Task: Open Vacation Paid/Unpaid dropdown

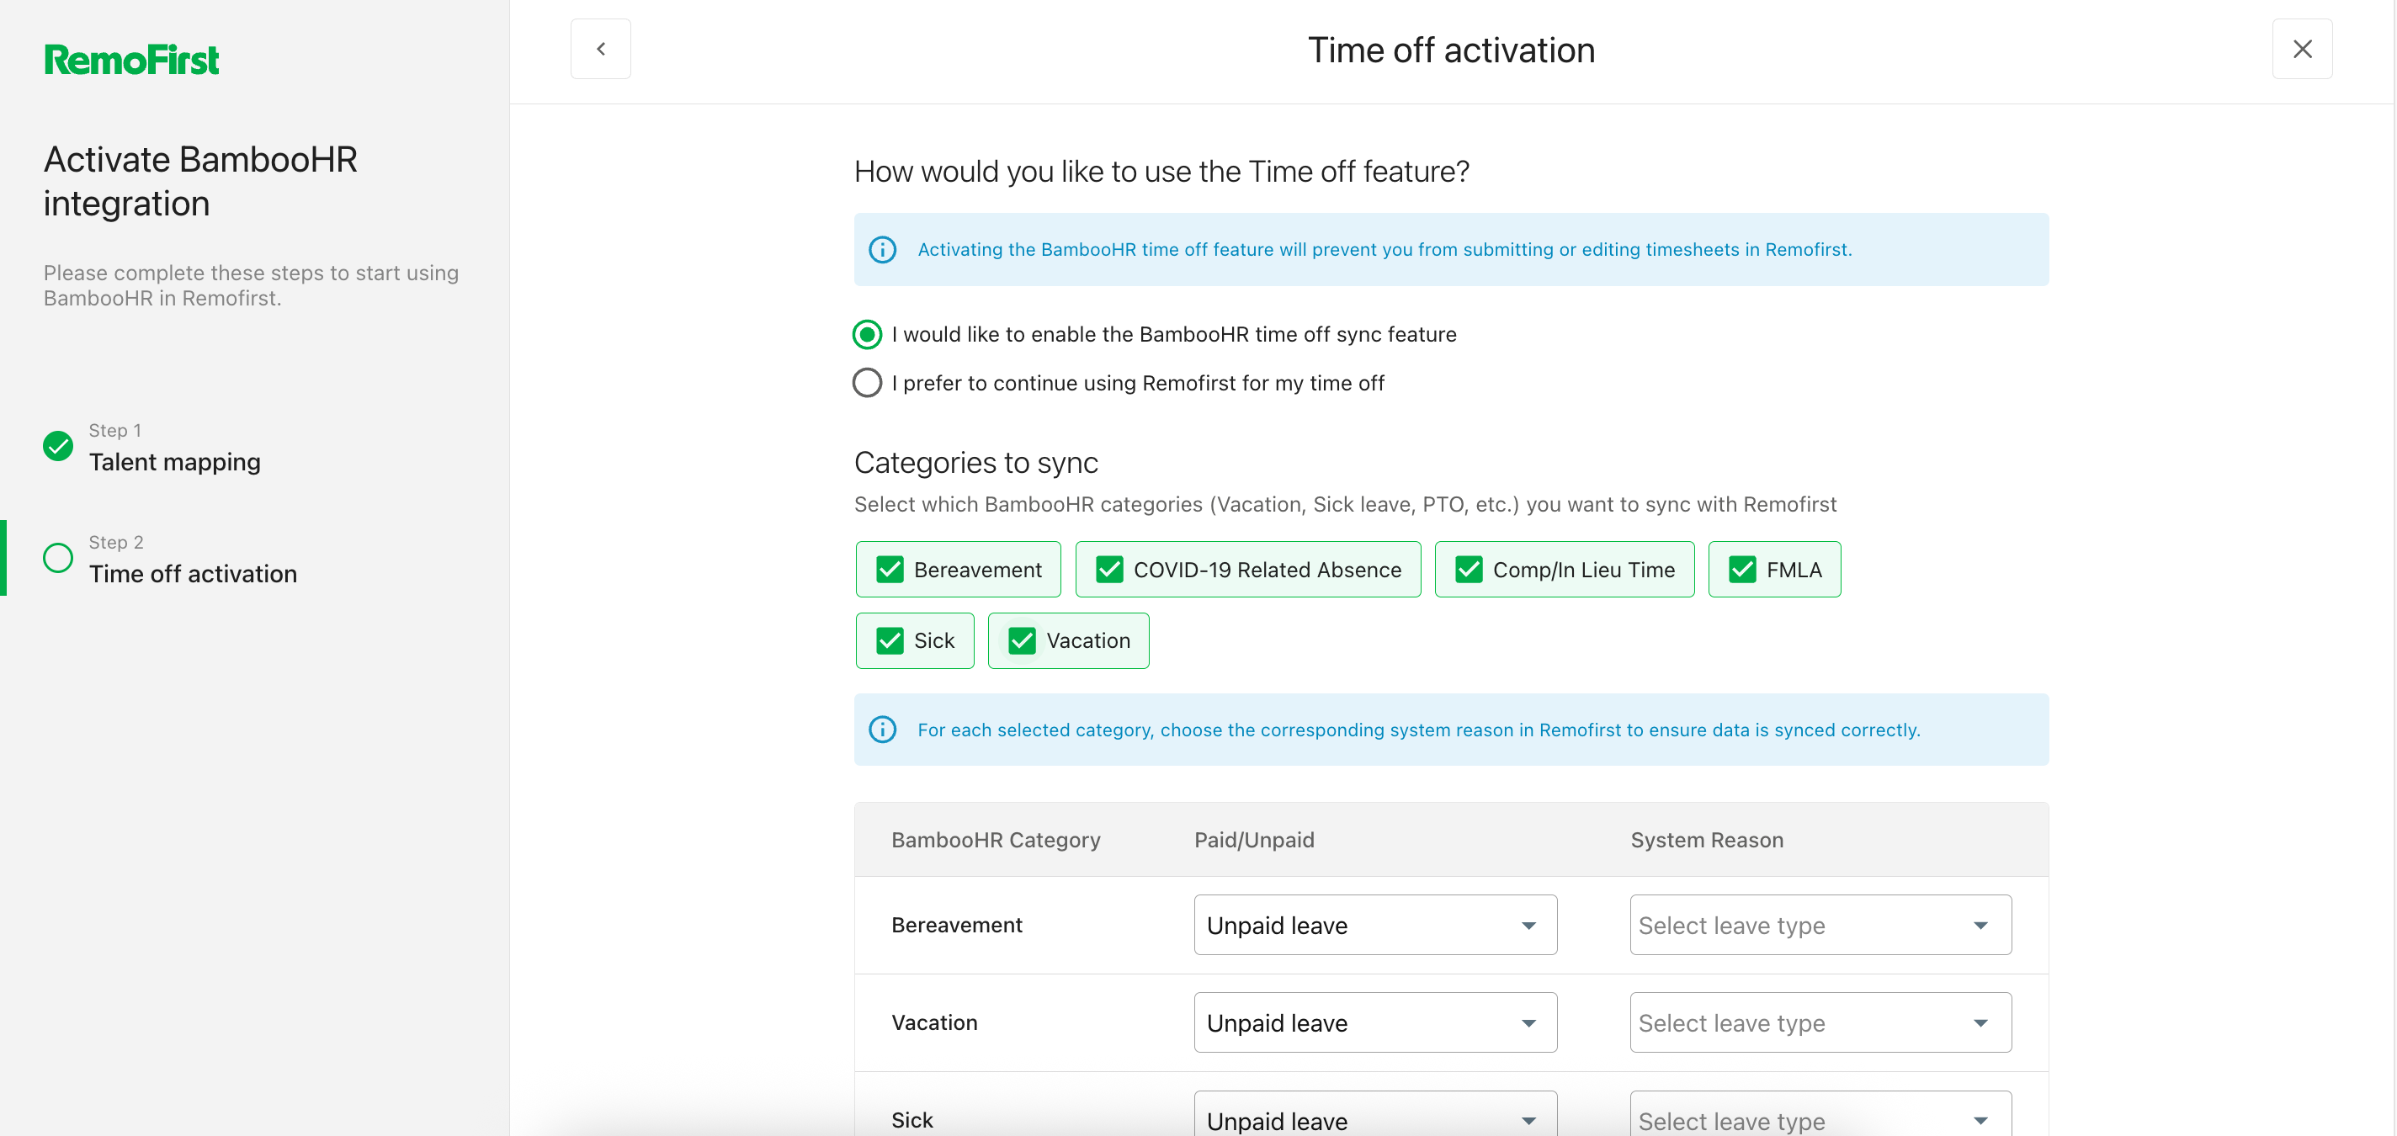Action: [x=1374, y=1022]
